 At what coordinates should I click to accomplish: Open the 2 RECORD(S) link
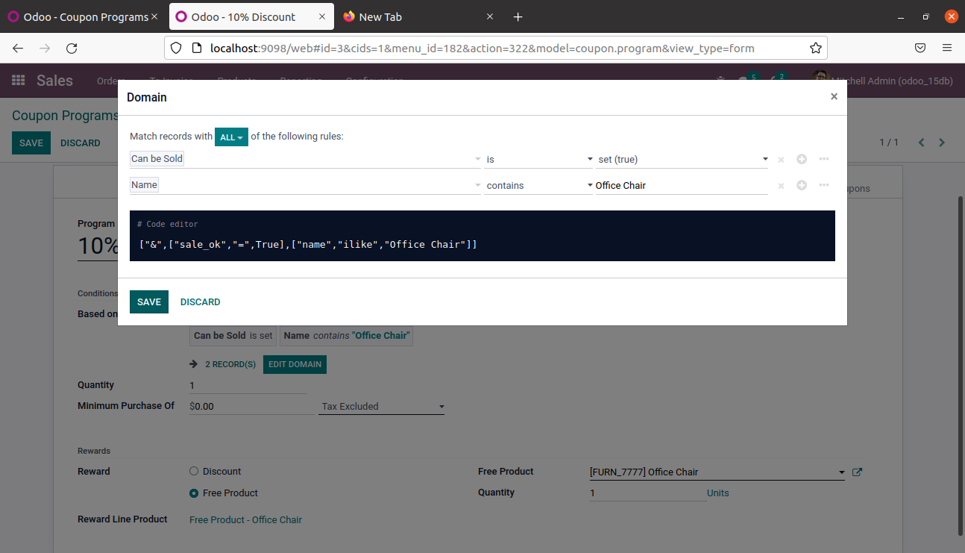click(x=230, y=364)
